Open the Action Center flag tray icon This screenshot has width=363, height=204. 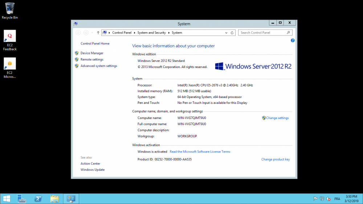[315, 199]
